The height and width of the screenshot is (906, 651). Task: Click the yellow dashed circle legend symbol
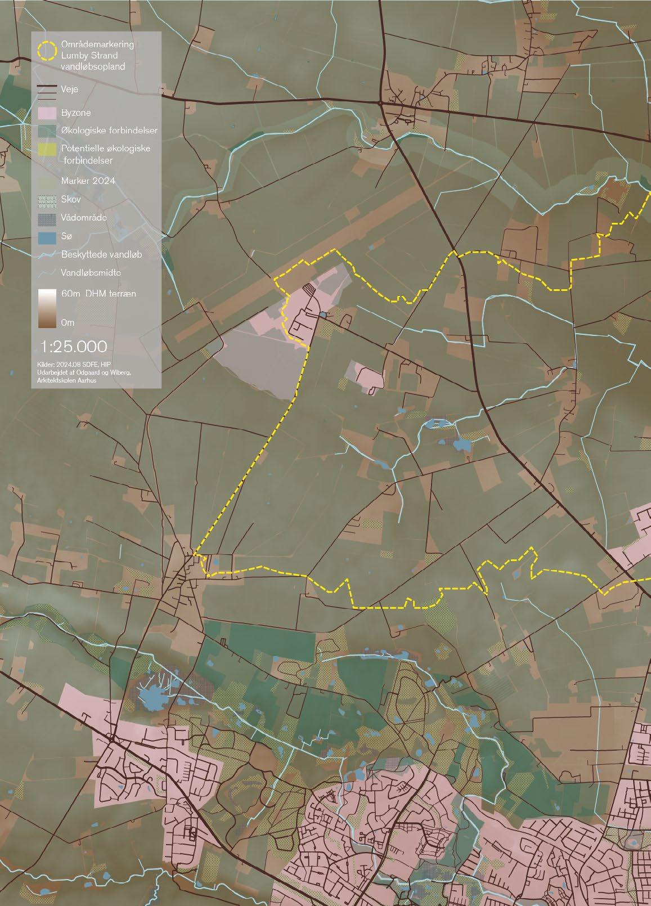[46, 51]
